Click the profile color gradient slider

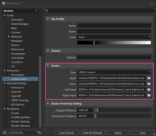[x=123, y=43]
